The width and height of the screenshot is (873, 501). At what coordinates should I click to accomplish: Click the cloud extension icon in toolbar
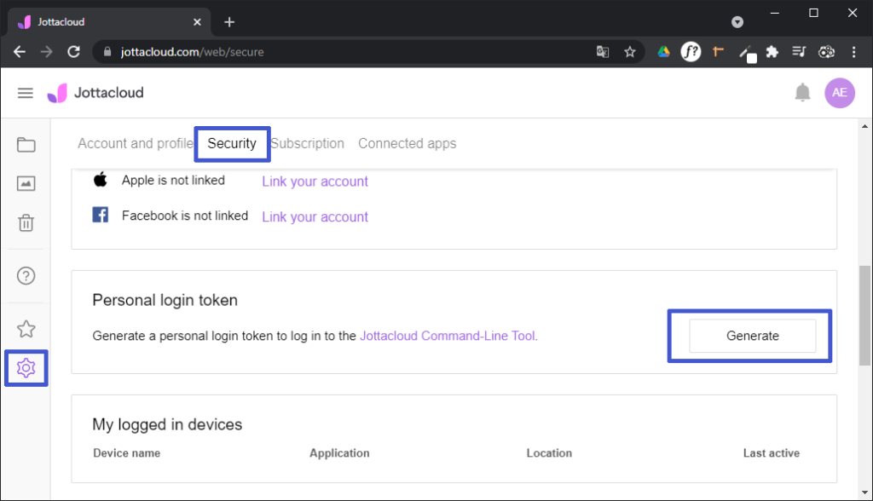click(826, 52)
